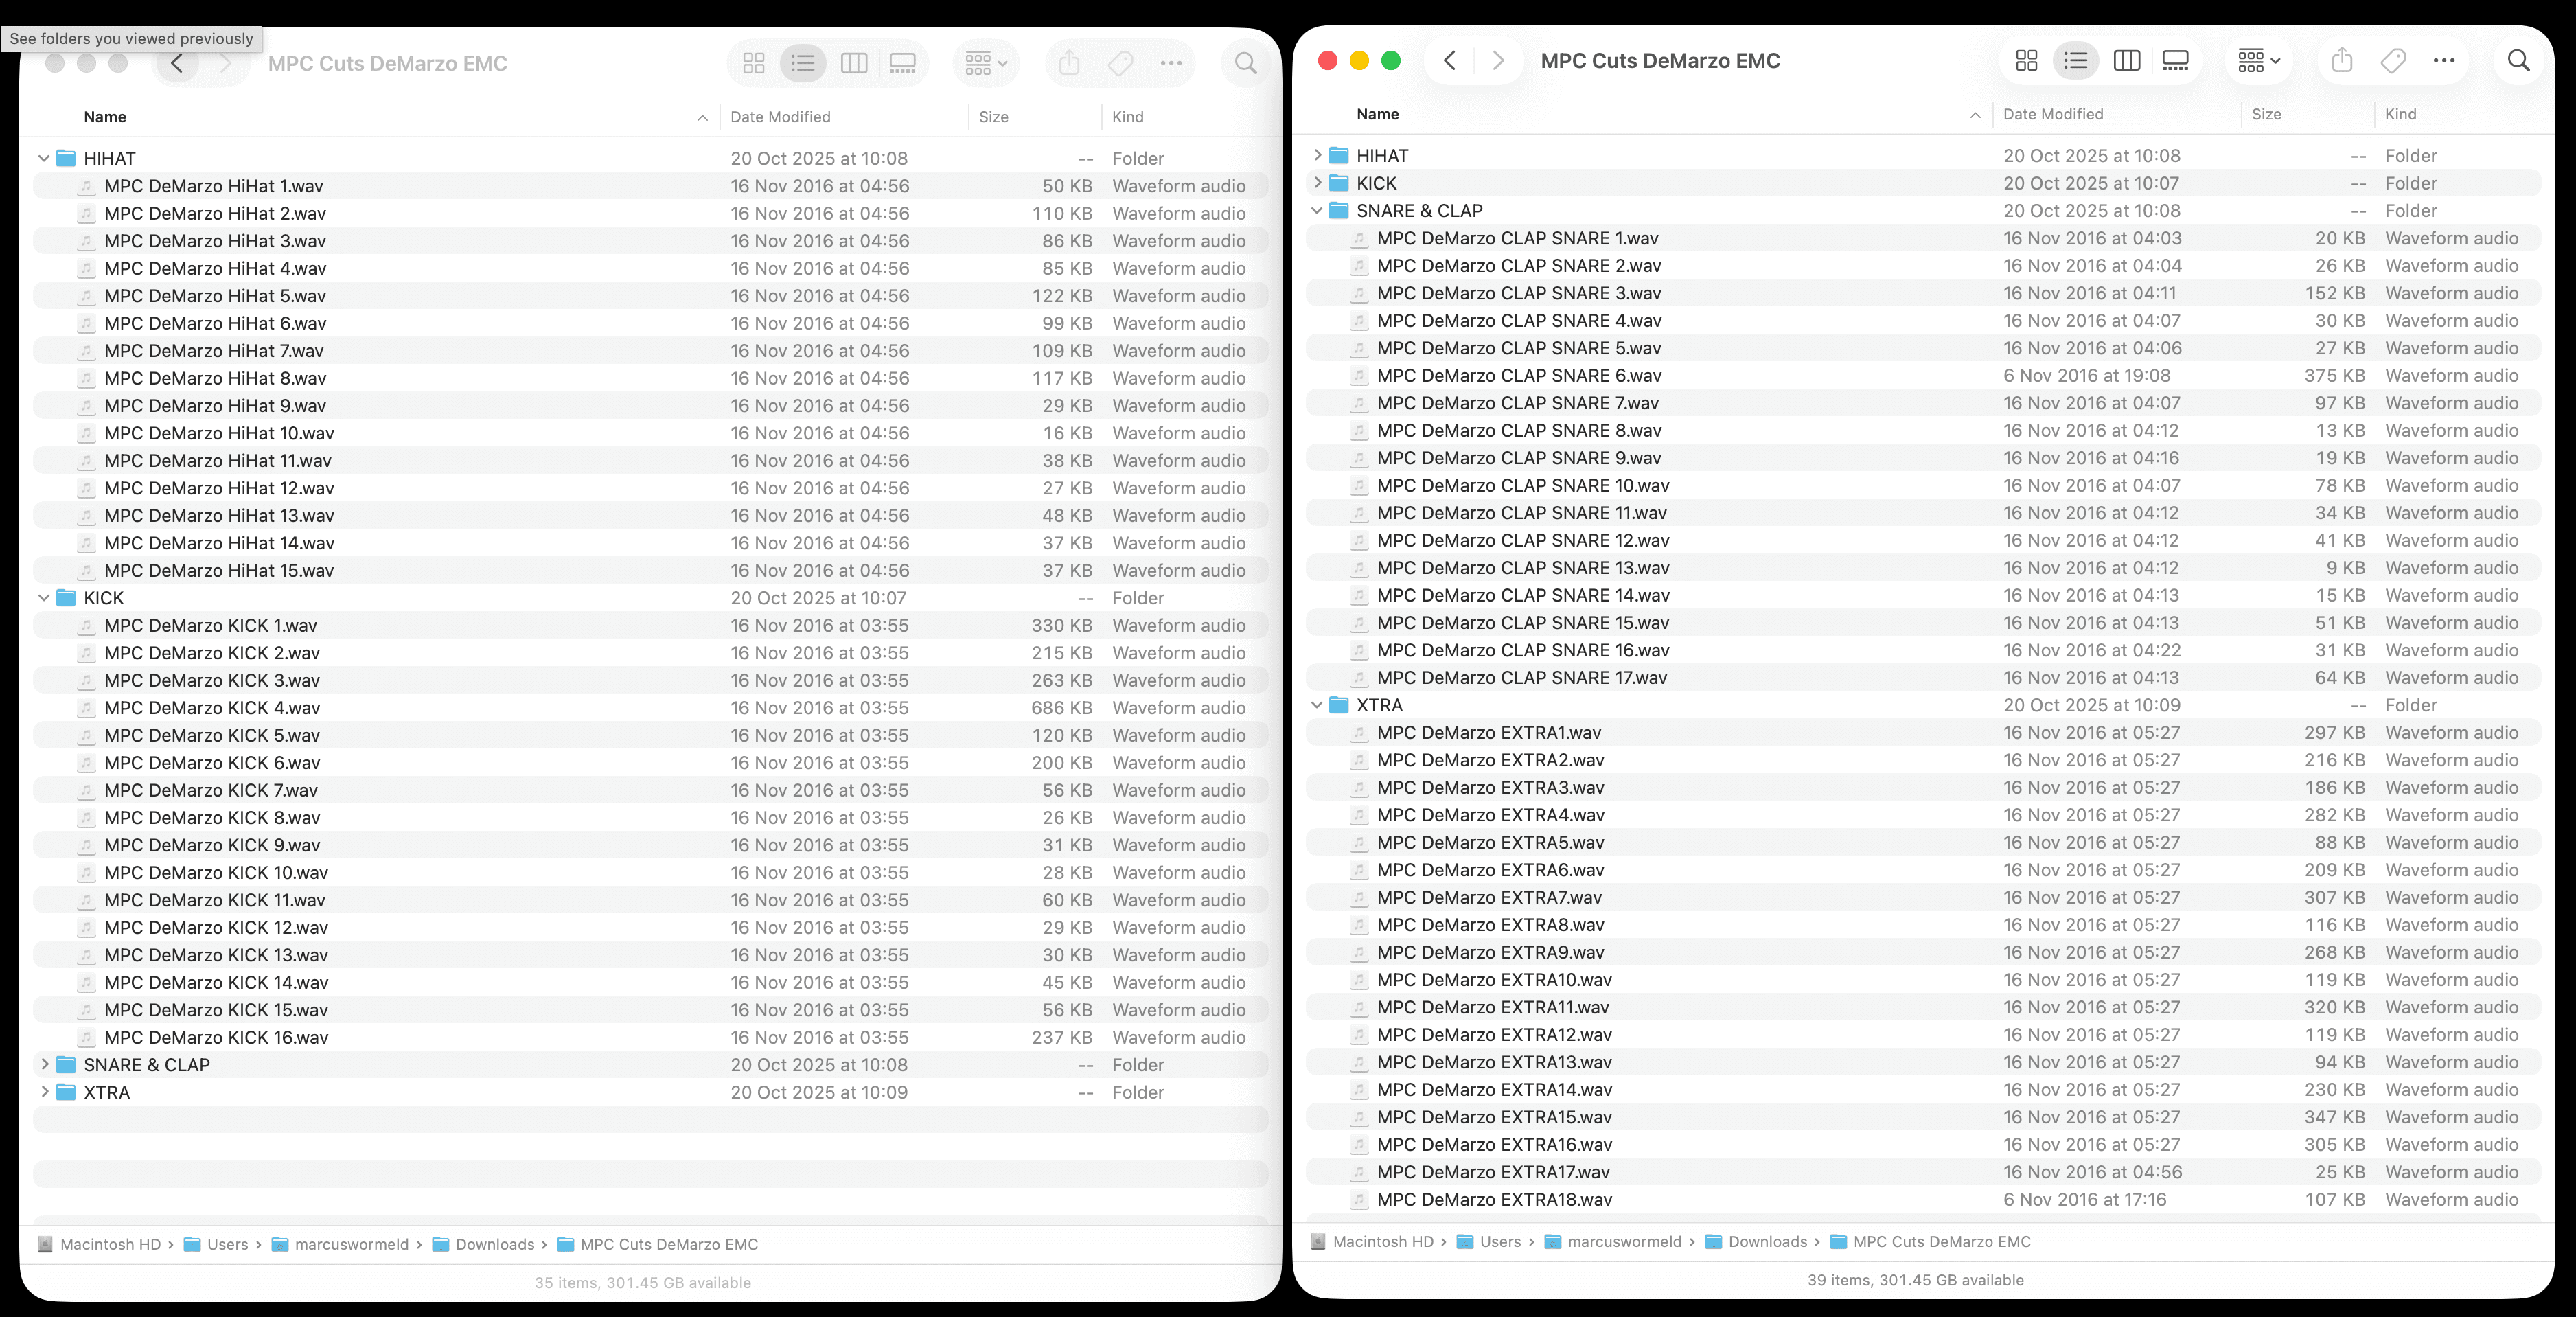The width and height of the screenshot is (2576, 1317).
Task: Open More actions menu in left window
Action: (x=1171, y=64)
